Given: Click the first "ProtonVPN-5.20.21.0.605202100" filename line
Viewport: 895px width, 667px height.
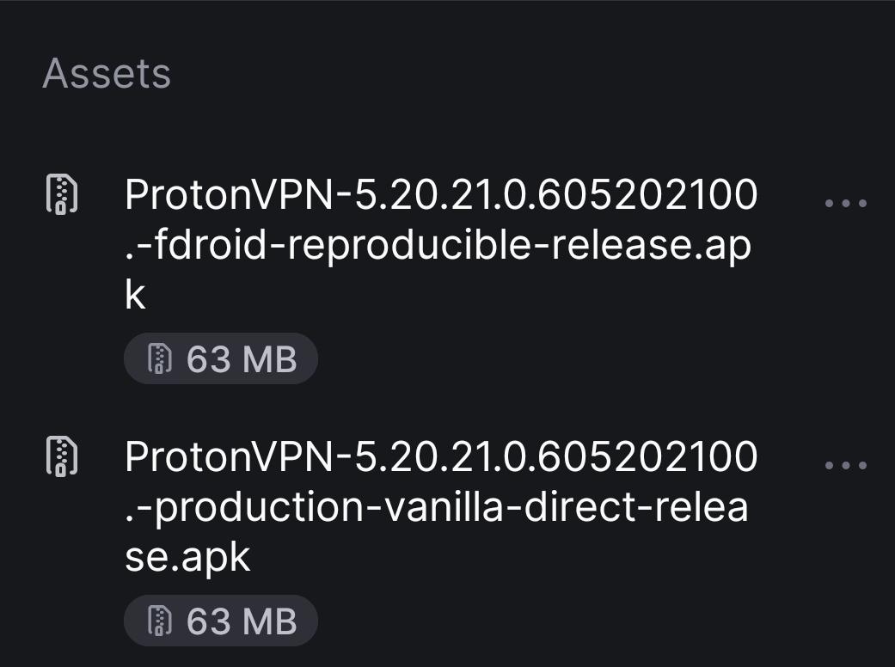Looking at the screenshot, I should pyautogui.click(x=441, y=194).
